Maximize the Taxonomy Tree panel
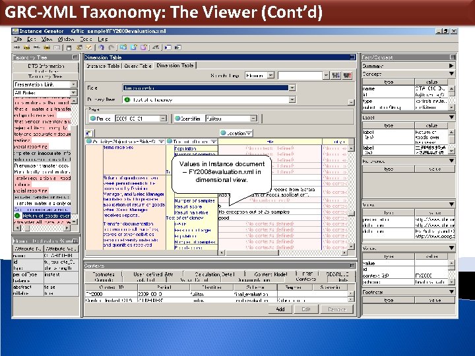475x356 pixels. pyautogui.click(x=75, y=57)
